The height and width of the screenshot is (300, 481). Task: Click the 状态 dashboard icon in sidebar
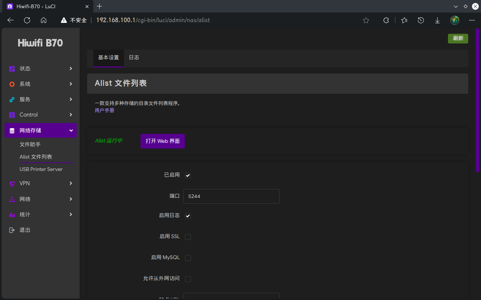click(12, 69)
